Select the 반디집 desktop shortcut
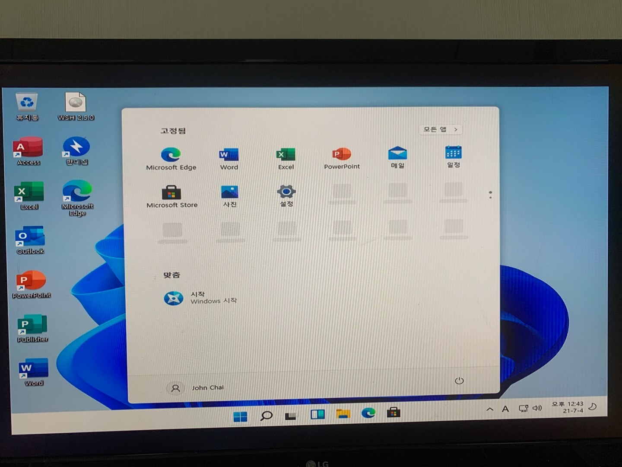This screenshot has width=622, height=467. point(76,151)
